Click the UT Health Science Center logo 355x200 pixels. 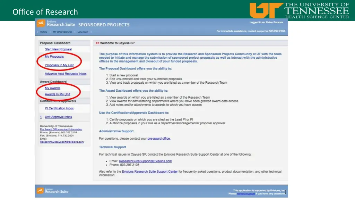coord(299,10)
